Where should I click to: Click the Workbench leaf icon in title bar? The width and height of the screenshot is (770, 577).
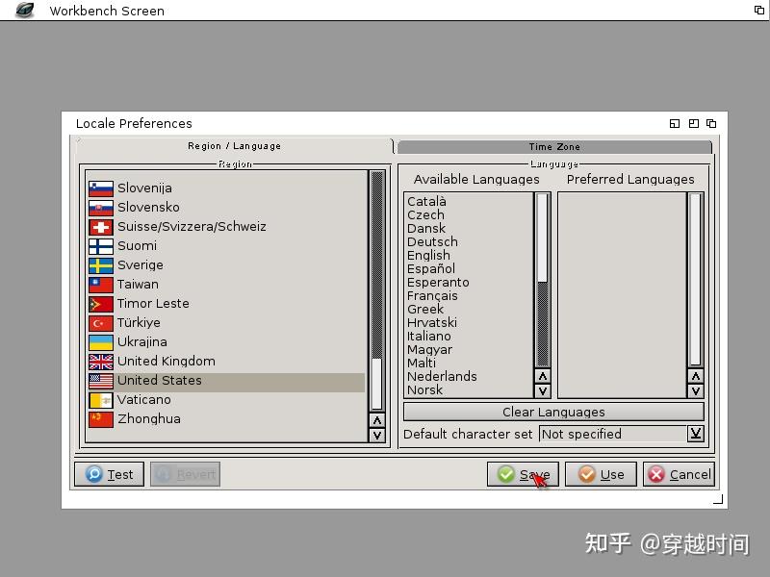(23, 11)
